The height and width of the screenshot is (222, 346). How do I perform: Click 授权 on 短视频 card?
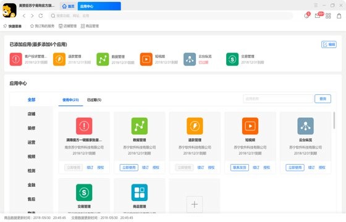click(x=266, y=168)
